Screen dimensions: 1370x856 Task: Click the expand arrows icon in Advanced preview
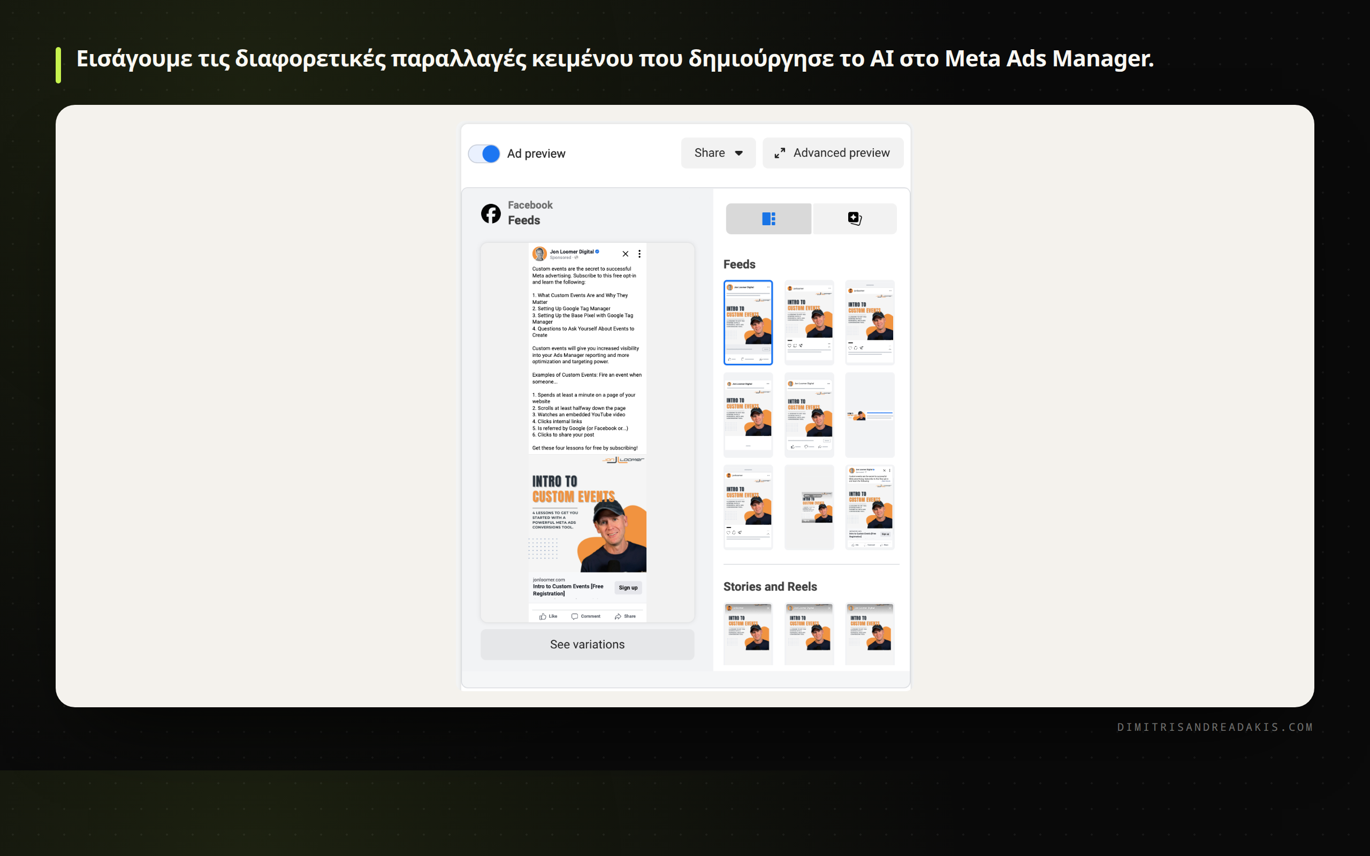(x=780, y=153)
